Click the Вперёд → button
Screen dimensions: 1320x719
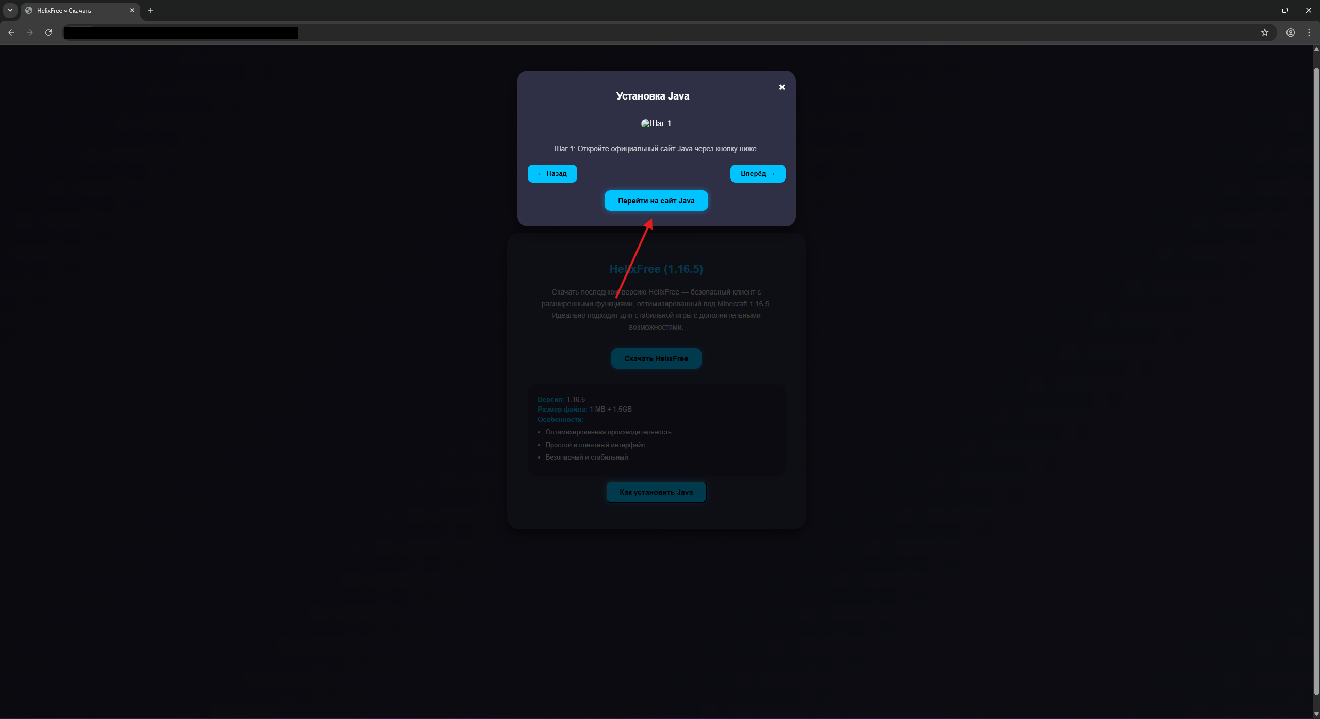(x=757, y=173)
